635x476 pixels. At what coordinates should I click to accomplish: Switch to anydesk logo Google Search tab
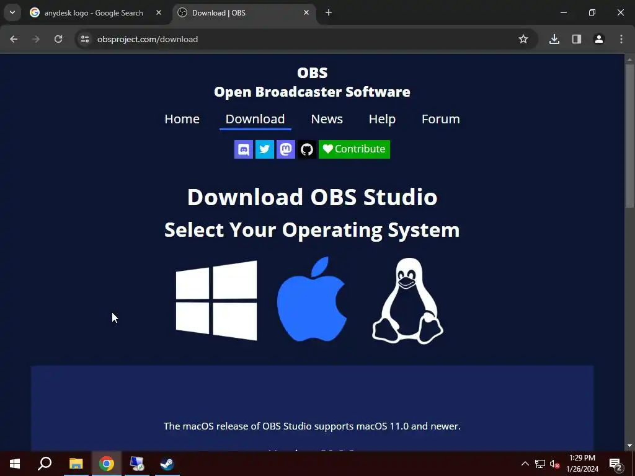tap(94, 13)
